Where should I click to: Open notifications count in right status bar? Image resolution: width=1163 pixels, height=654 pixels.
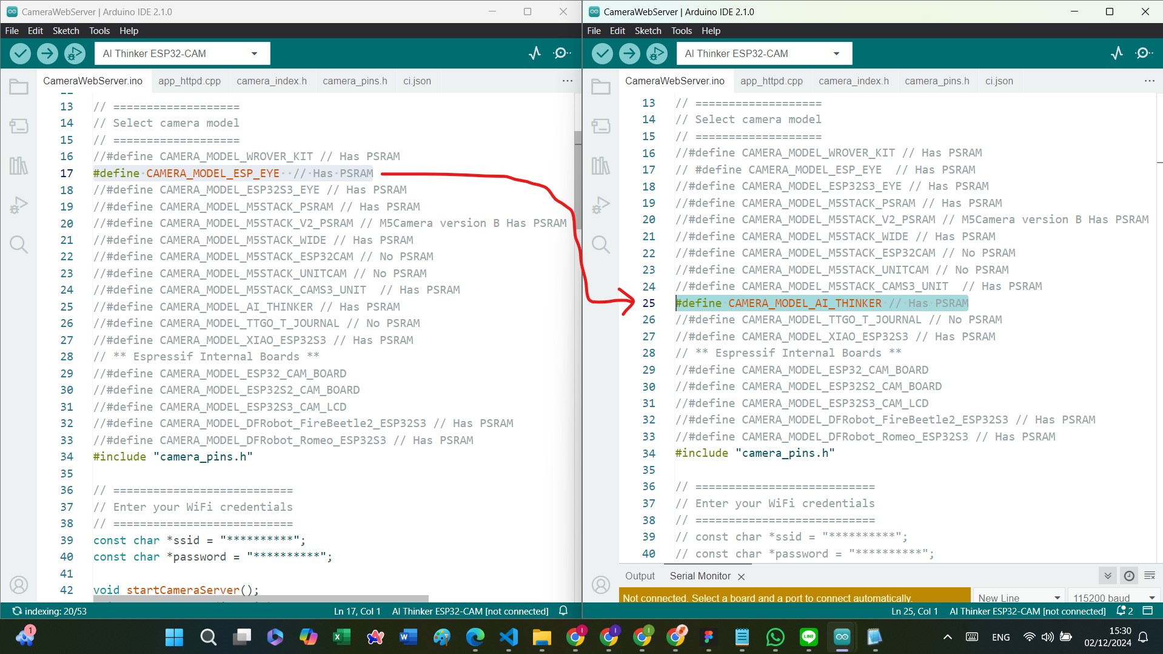(1125, 611)
